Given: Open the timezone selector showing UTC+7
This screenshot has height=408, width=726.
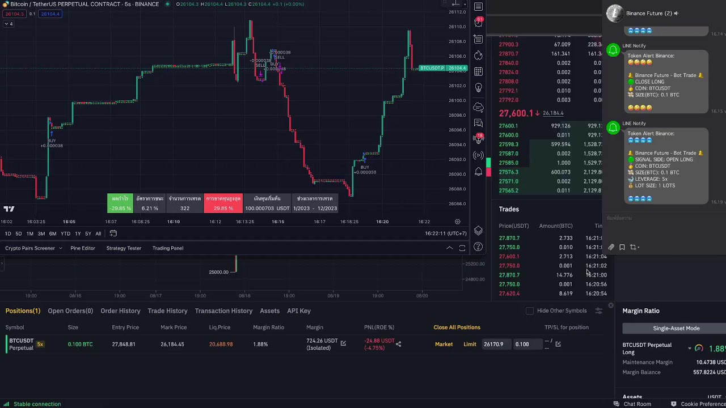Looking at the screenshot, I should [446, 233].
